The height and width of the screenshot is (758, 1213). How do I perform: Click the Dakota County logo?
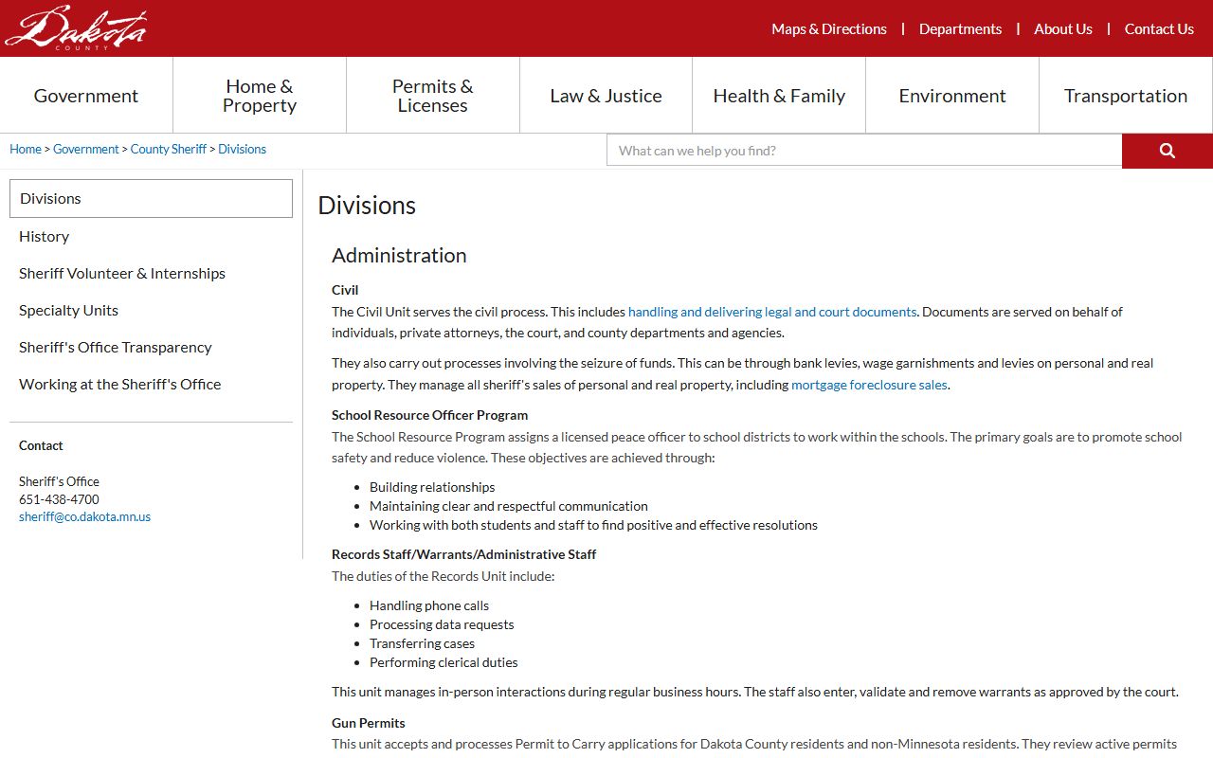coord(76,27)
